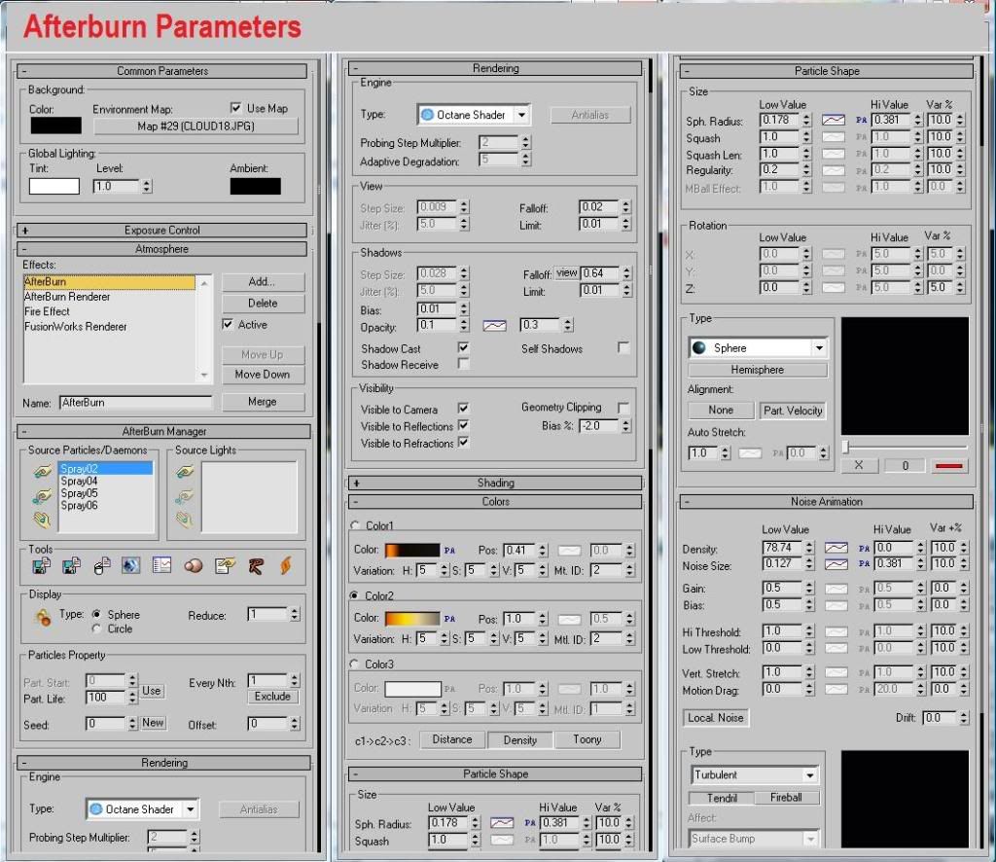Collapse the Atmosphere rollout
This screenshot has height=862, width=996.
pos(162,249)
